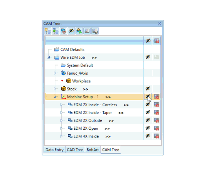Click the crossed-out eye icon in the toolbar
Image resolution: width=212 pixels, height=180 pixels.
[71, 31]
